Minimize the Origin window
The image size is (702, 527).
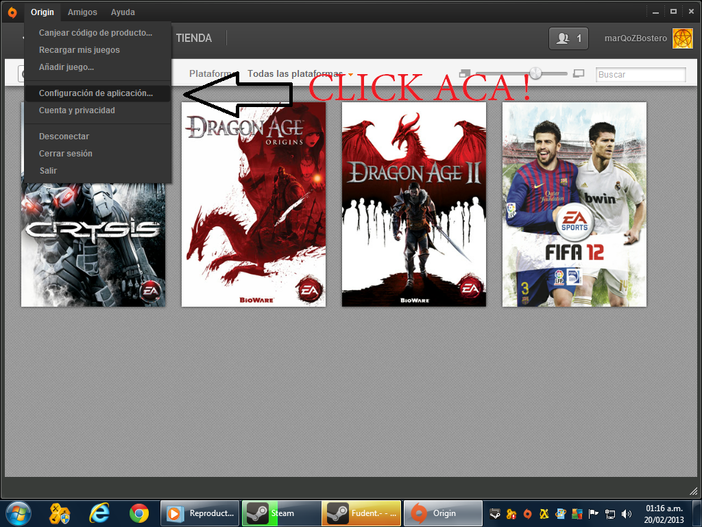(655, 12)
